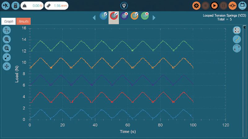Open settings with the orange gear
Image resolution: width=248 pixels, height=139 pixels.
[x=196, y=6]
